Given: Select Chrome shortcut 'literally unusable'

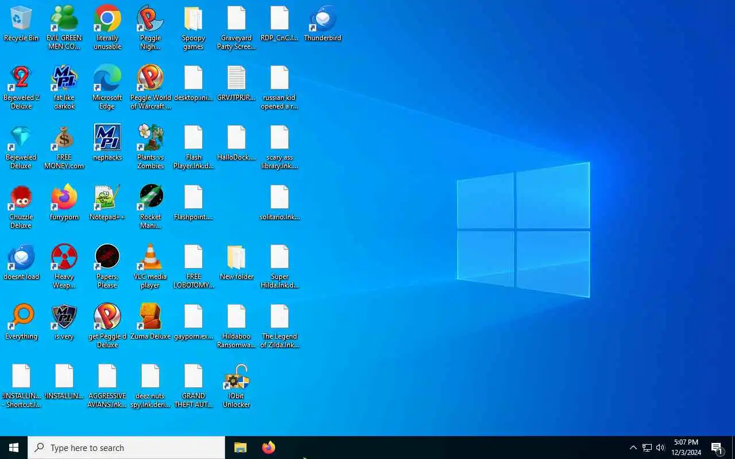Looking at the screenshot, I should (x=107, y=28).
